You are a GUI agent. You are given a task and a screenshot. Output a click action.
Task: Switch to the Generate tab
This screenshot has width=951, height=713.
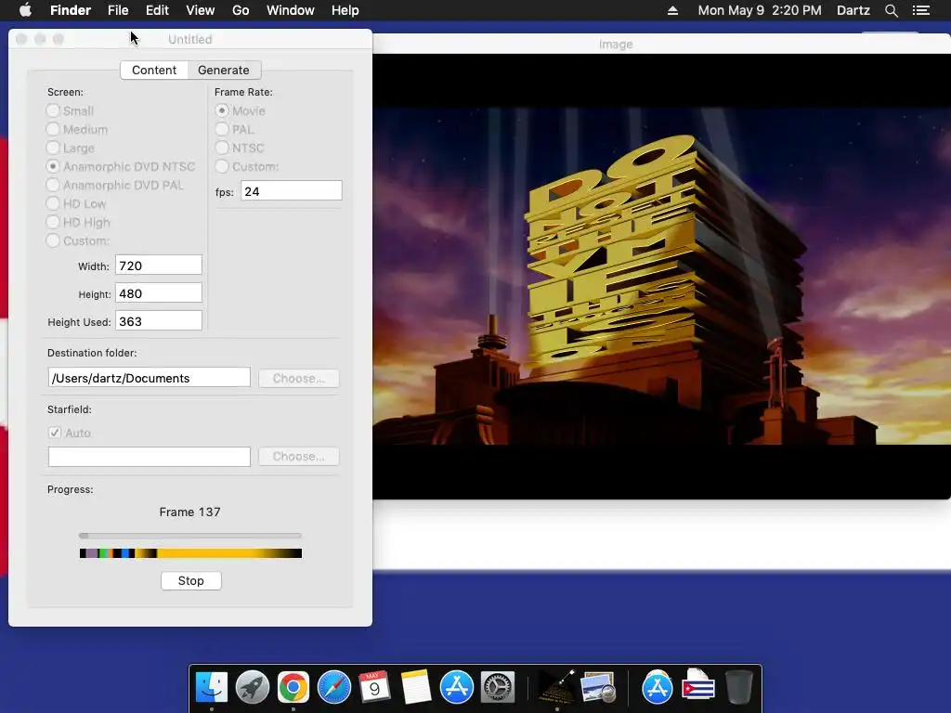pyautogui.click(x=224, y=70)
